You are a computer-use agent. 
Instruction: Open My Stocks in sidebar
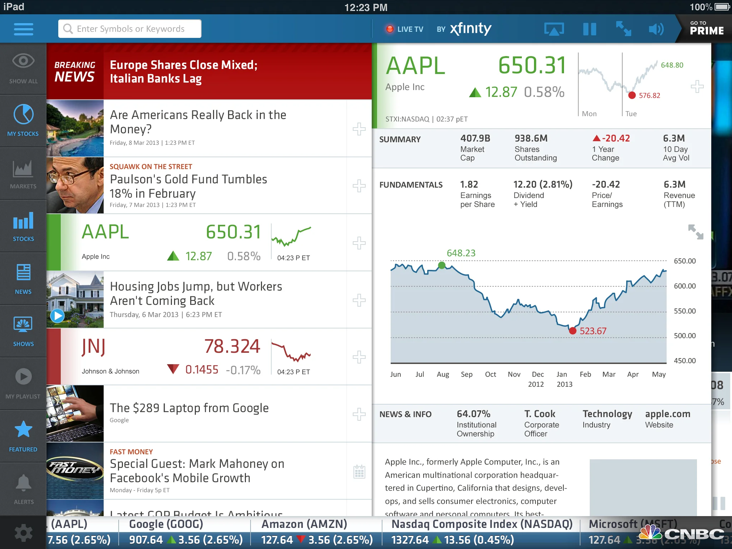[23, 121]
